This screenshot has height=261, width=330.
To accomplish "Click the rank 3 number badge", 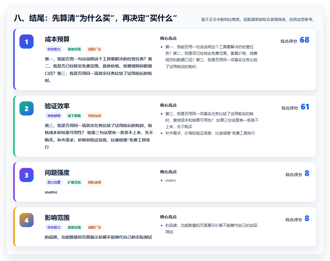I will [x=27, y=175].
